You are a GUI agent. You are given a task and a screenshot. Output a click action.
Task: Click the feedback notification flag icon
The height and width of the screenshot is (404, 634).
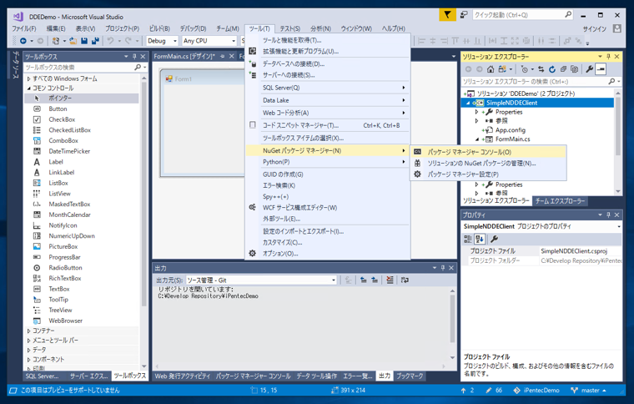pos(447,15)
